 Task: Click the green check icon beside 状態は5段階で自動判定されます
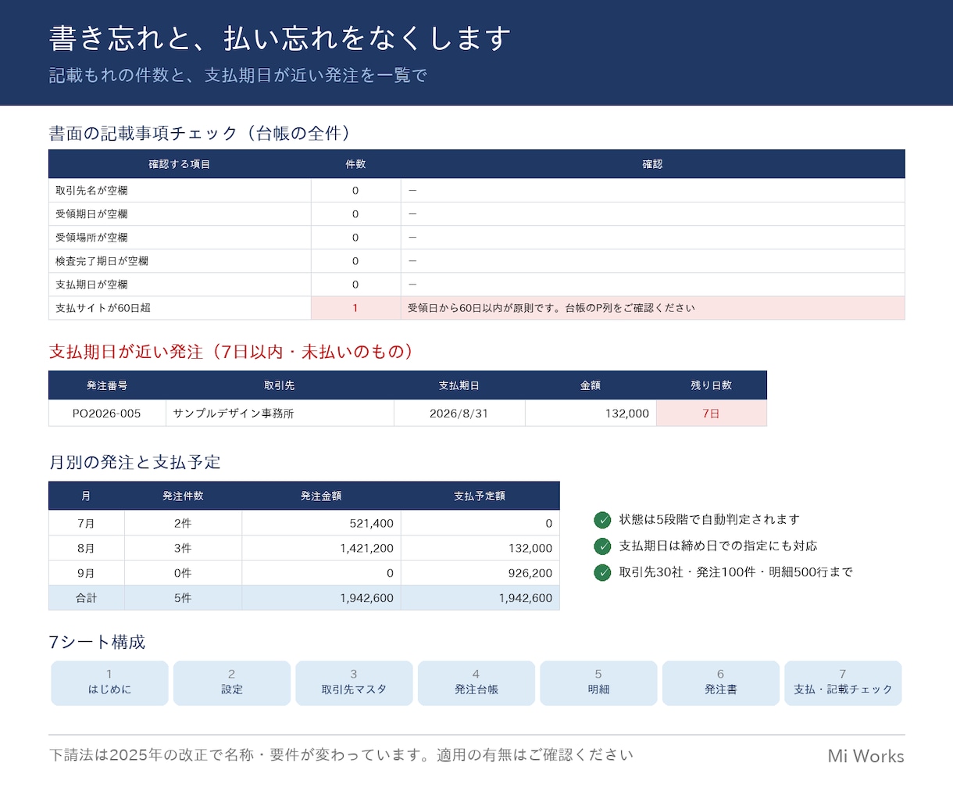602,520
